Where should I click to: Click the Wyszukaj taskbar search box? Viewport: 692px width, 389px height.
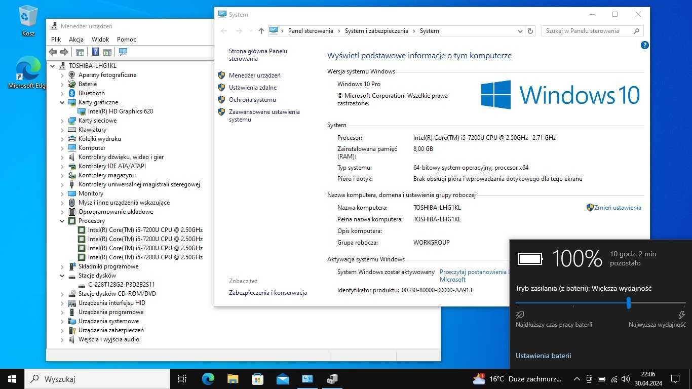pos(97,379)
